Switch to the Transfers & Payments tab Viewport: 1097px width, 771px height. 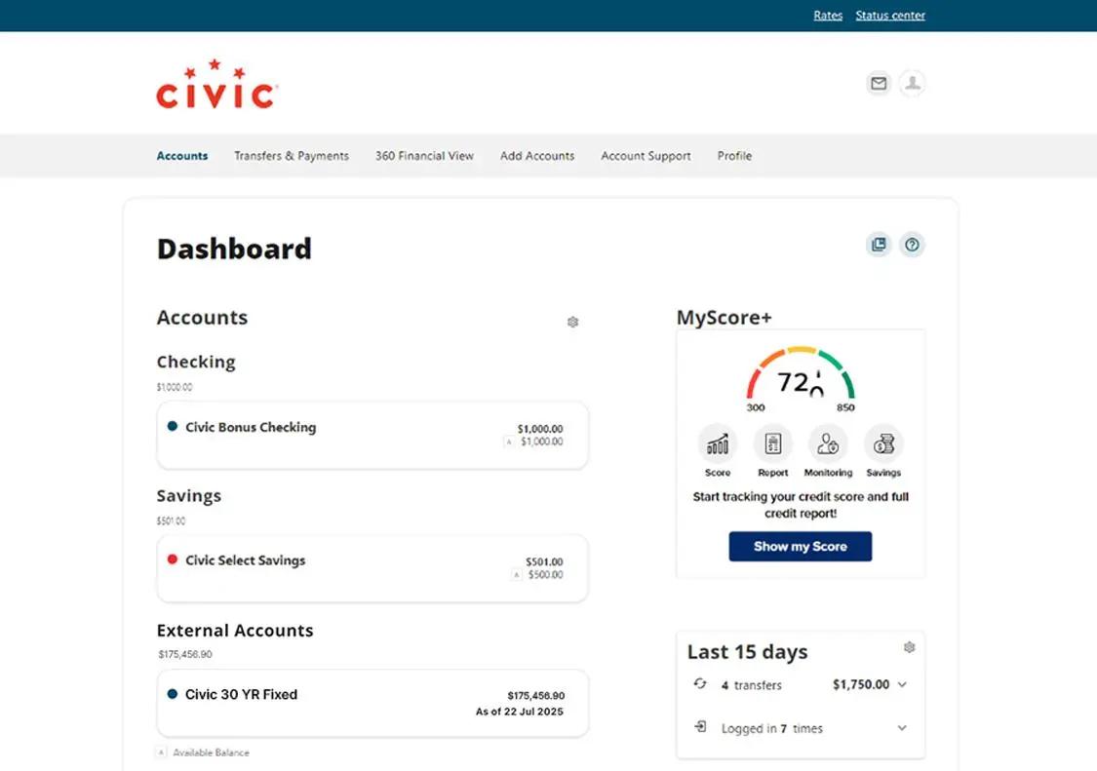click(x=292, y=155)
